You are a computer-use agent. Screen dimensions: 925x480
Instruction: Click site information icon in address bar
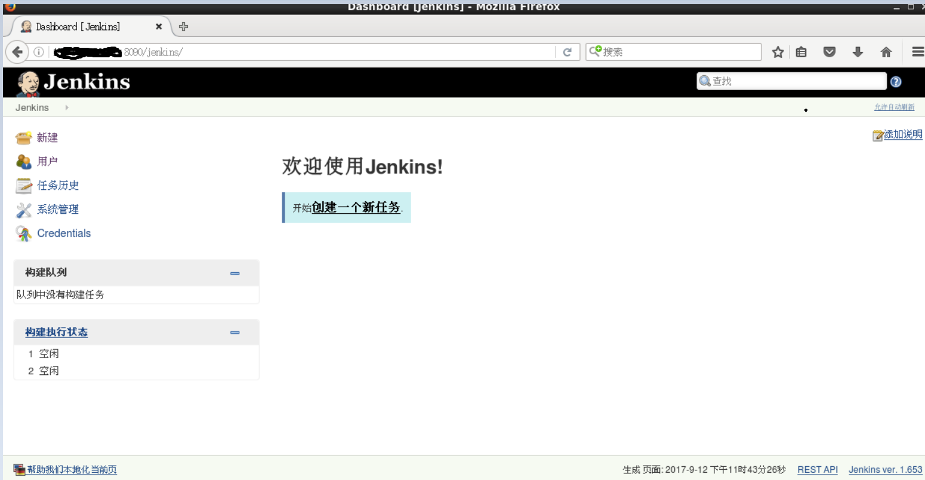coord(39,52)
